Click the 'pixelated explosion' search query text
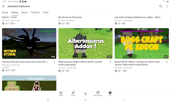This screenshot has width=171, height=103. tap(19, 6)
